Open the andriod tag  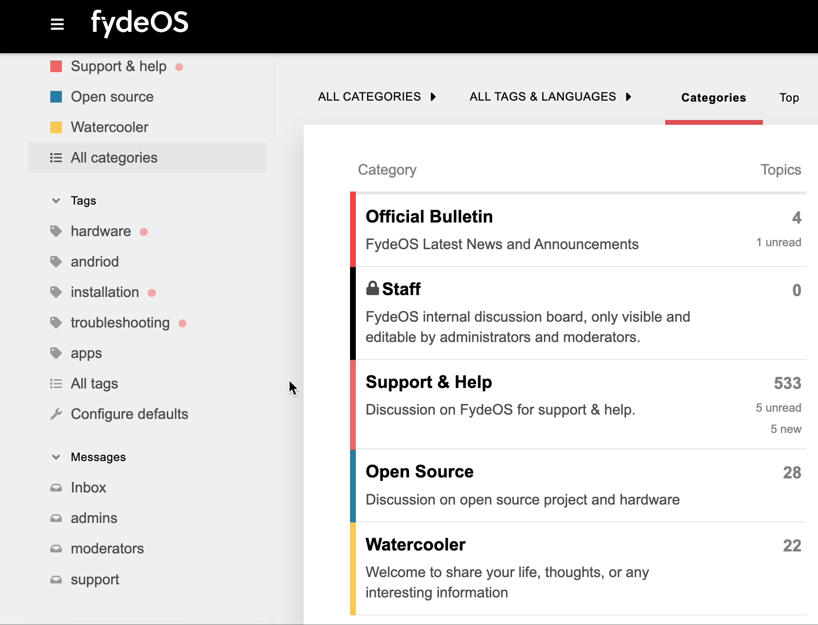(95, 262)
